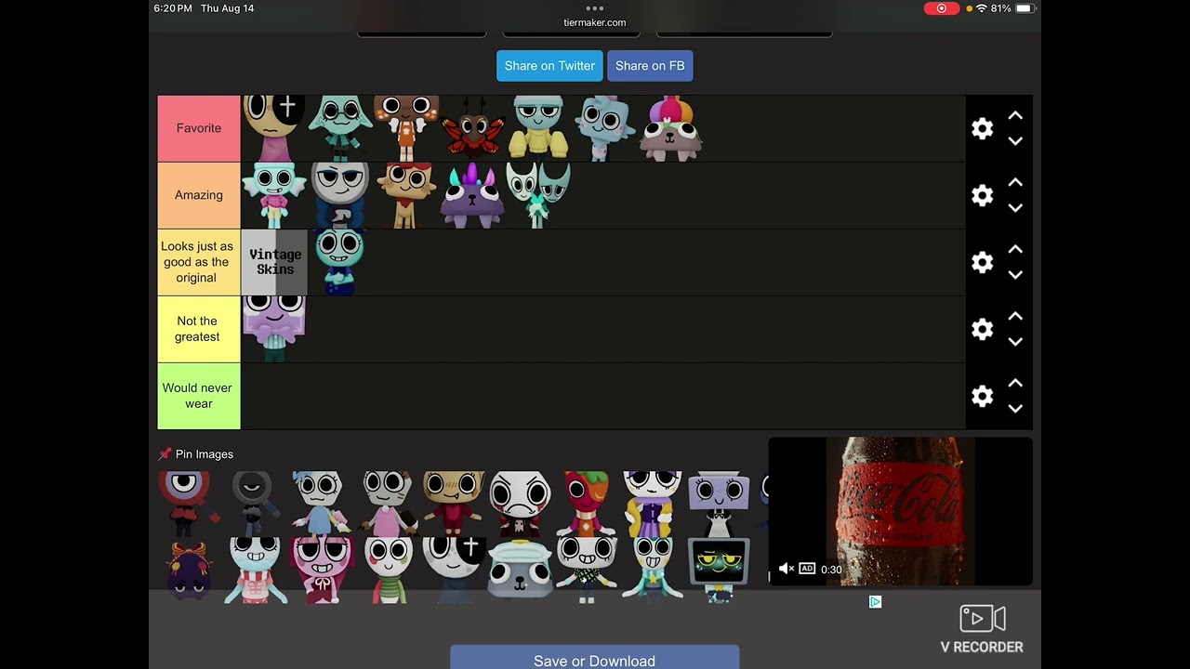
Task: Select the yellow 'Not the greatest' label
Action: point(199,329)
